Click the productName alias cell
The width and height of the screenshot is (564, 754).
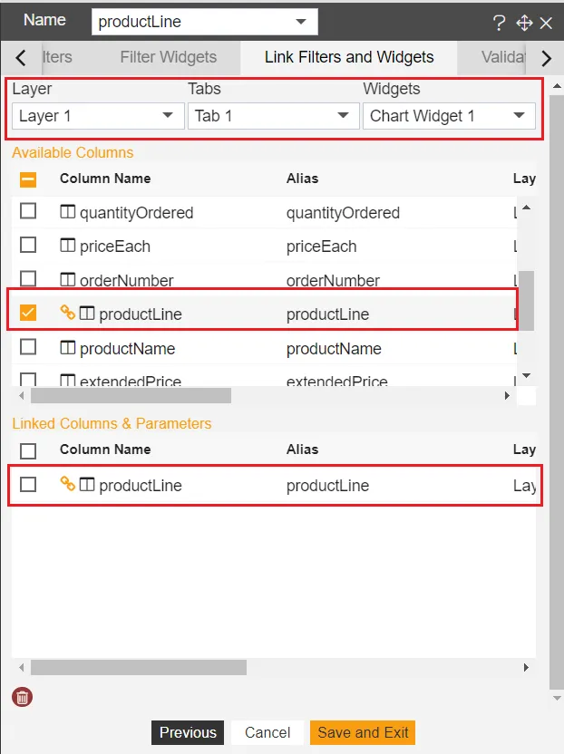click(x=334, y=349)
